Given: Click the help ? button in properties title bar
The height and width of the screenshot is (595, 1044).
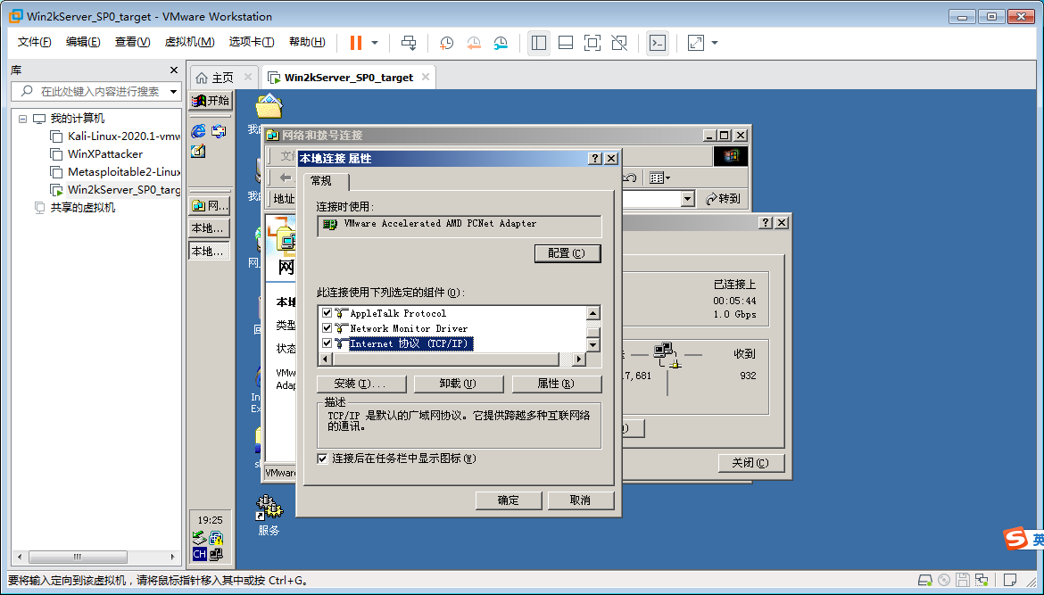Looking at the screenshot, I should click(x=594, y=159).
